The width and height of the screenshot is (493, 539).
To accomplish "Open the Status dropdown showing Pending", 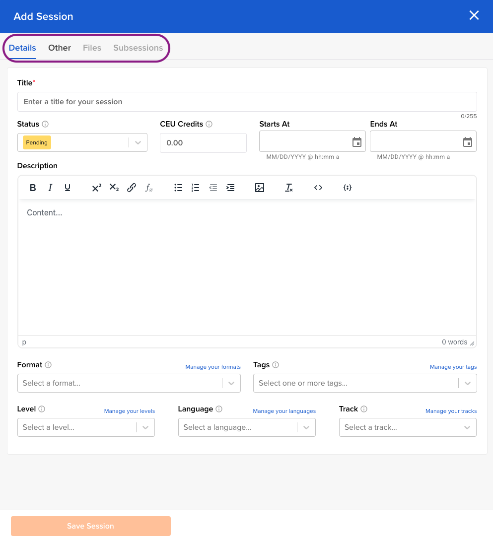I will coord(138,142).
